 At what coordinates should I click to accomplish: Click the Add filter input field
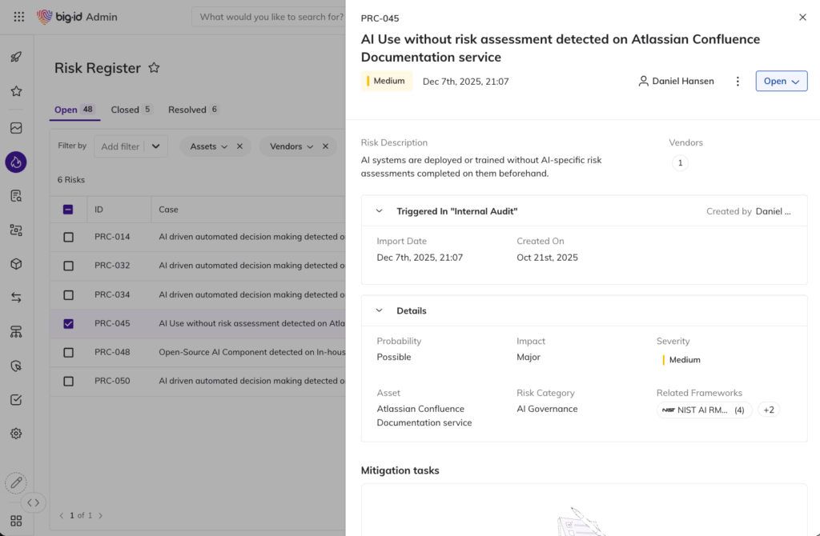(120, 146)
